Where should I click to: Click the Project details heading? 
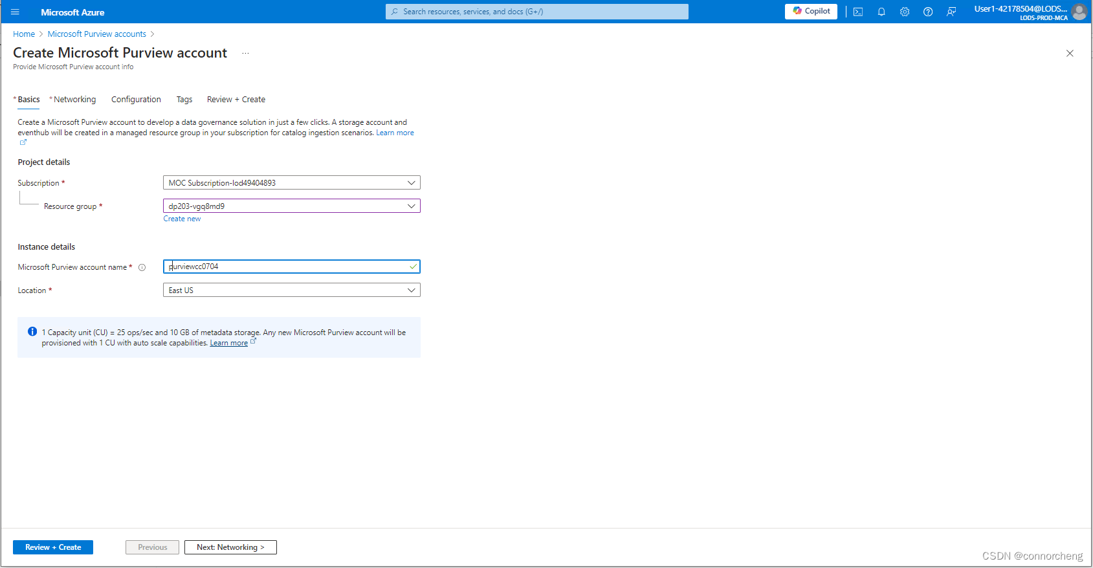point(44,162)
